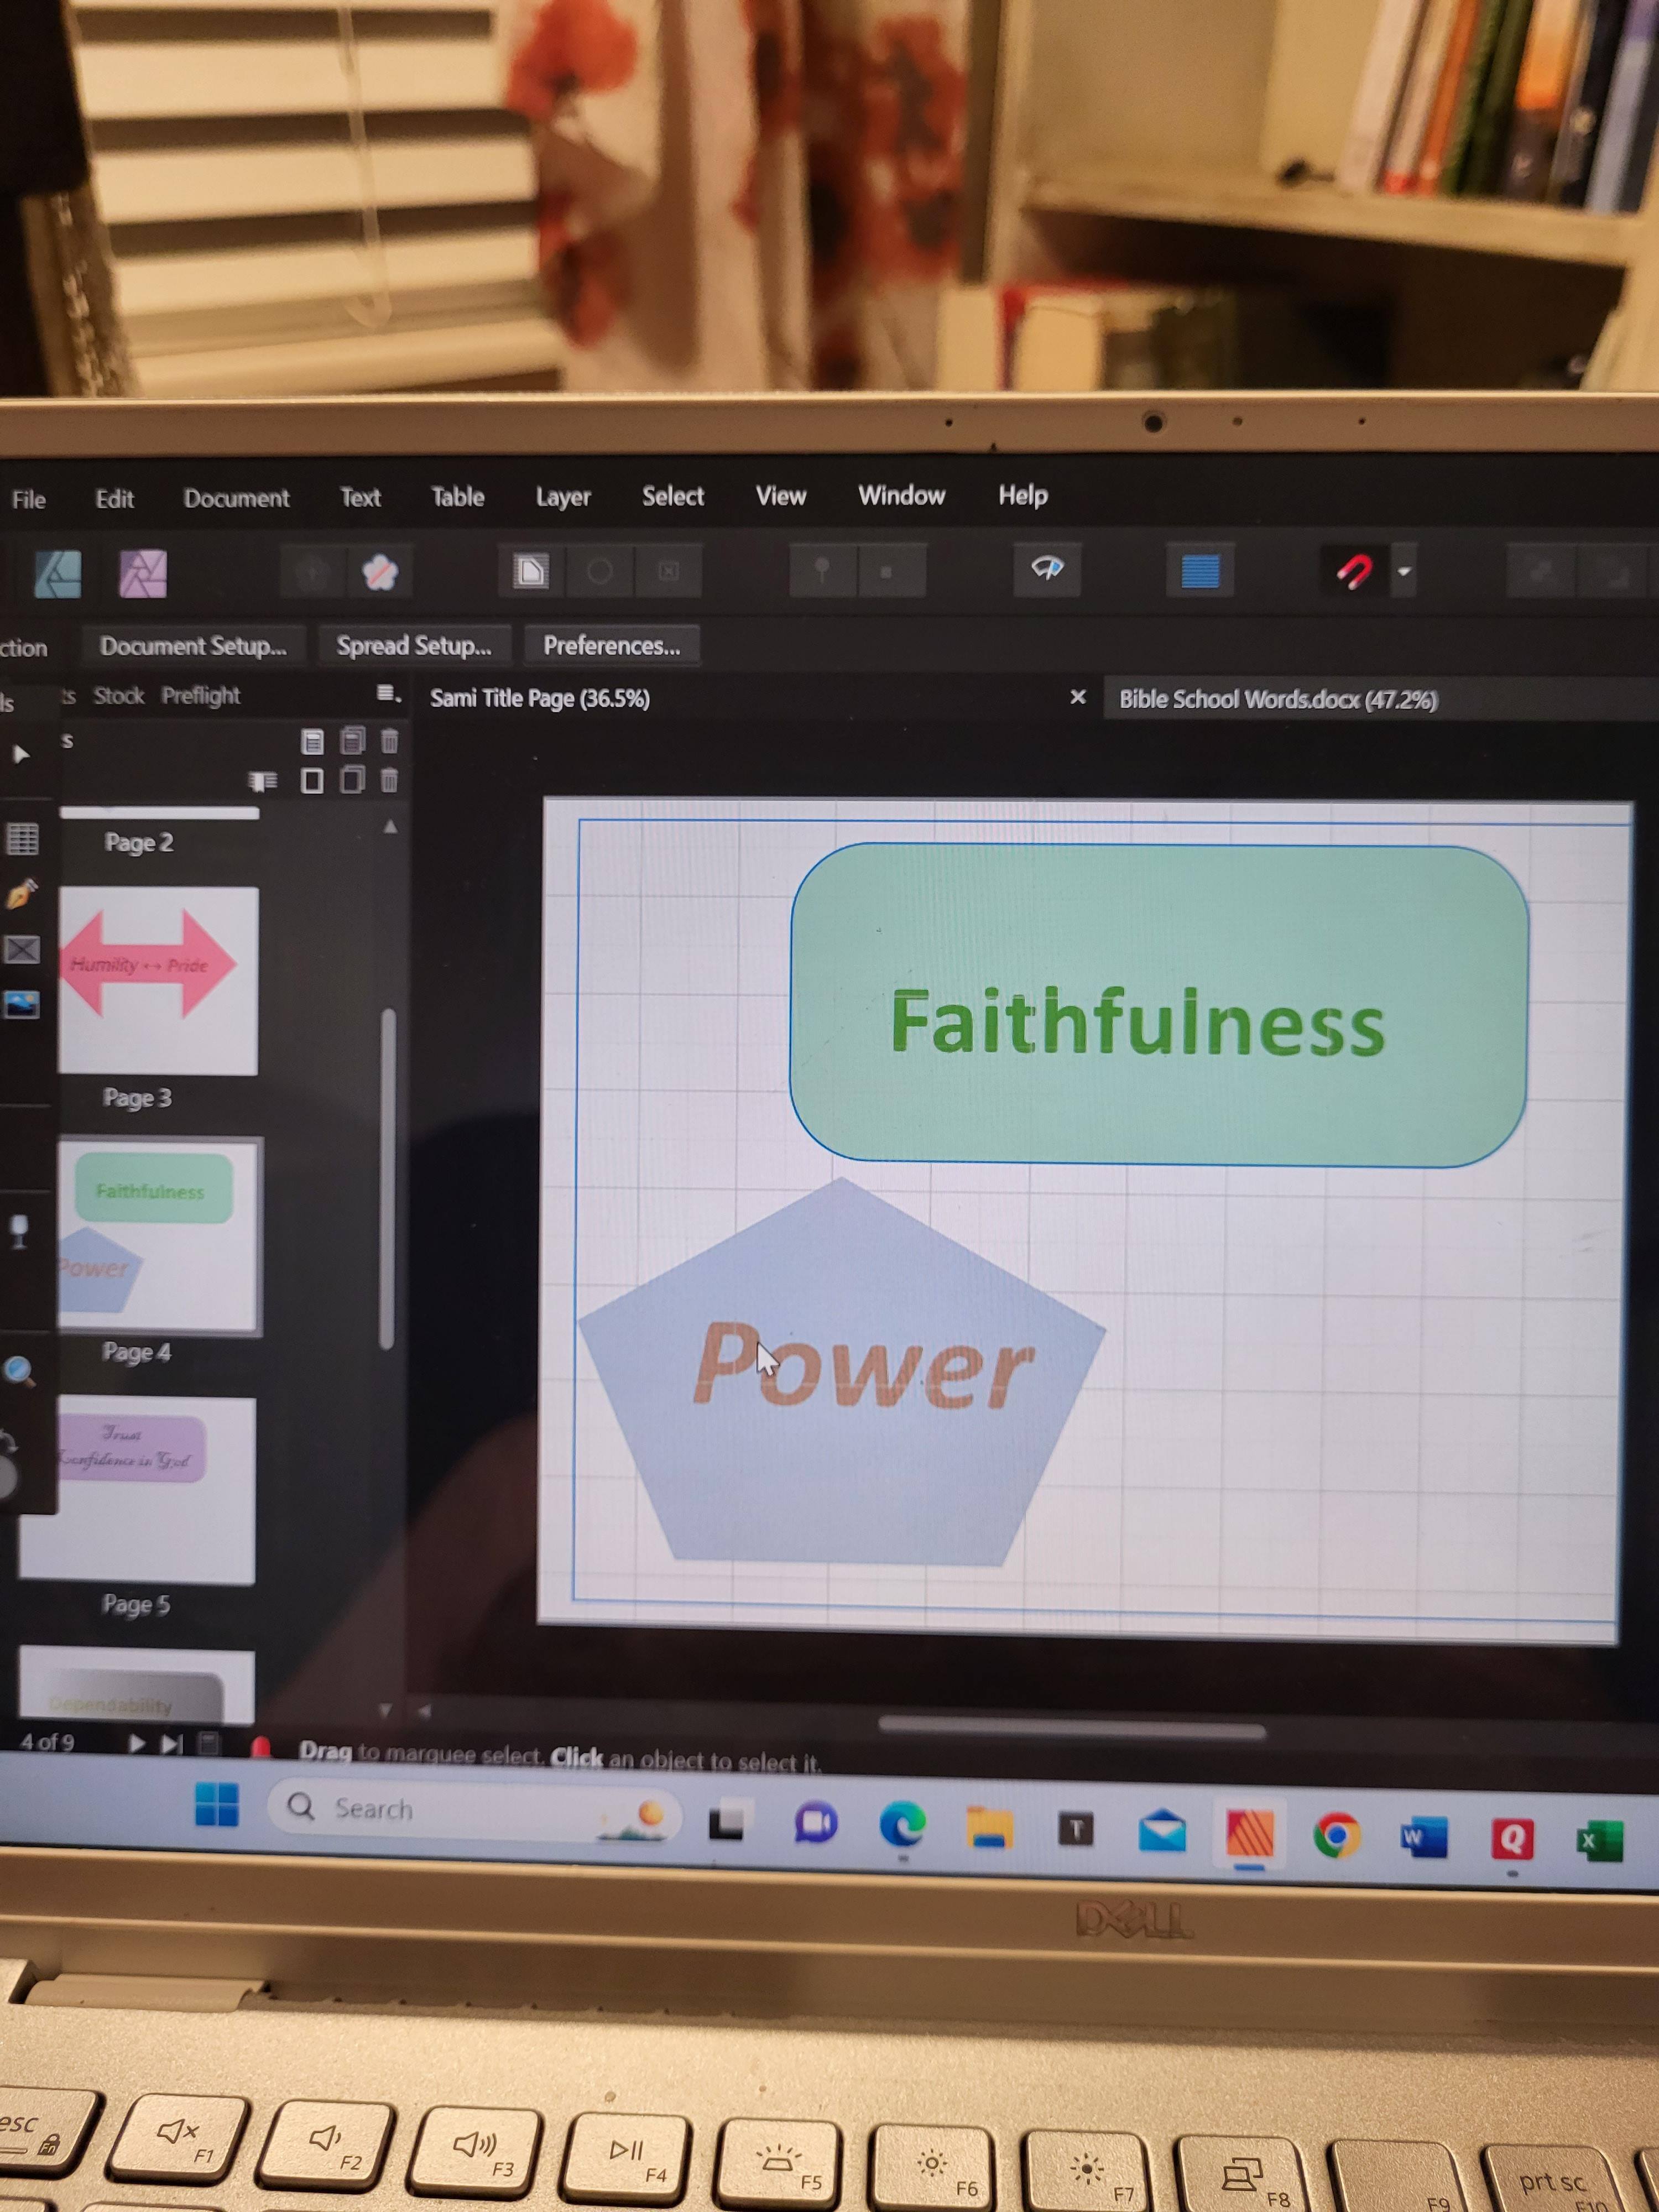
Task: Open the snapping options dropdown arrow
Action: tap(1404, 572)
